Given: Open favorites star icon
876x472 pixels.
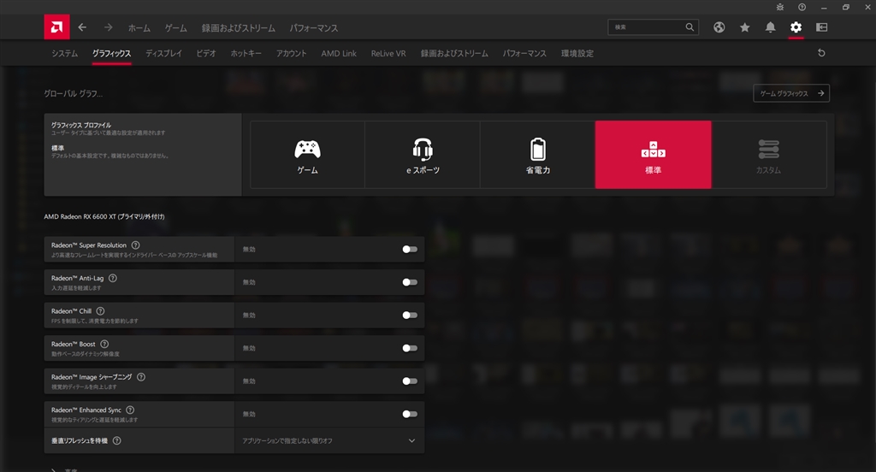Looking at the screenshot, I should [745, 27].
